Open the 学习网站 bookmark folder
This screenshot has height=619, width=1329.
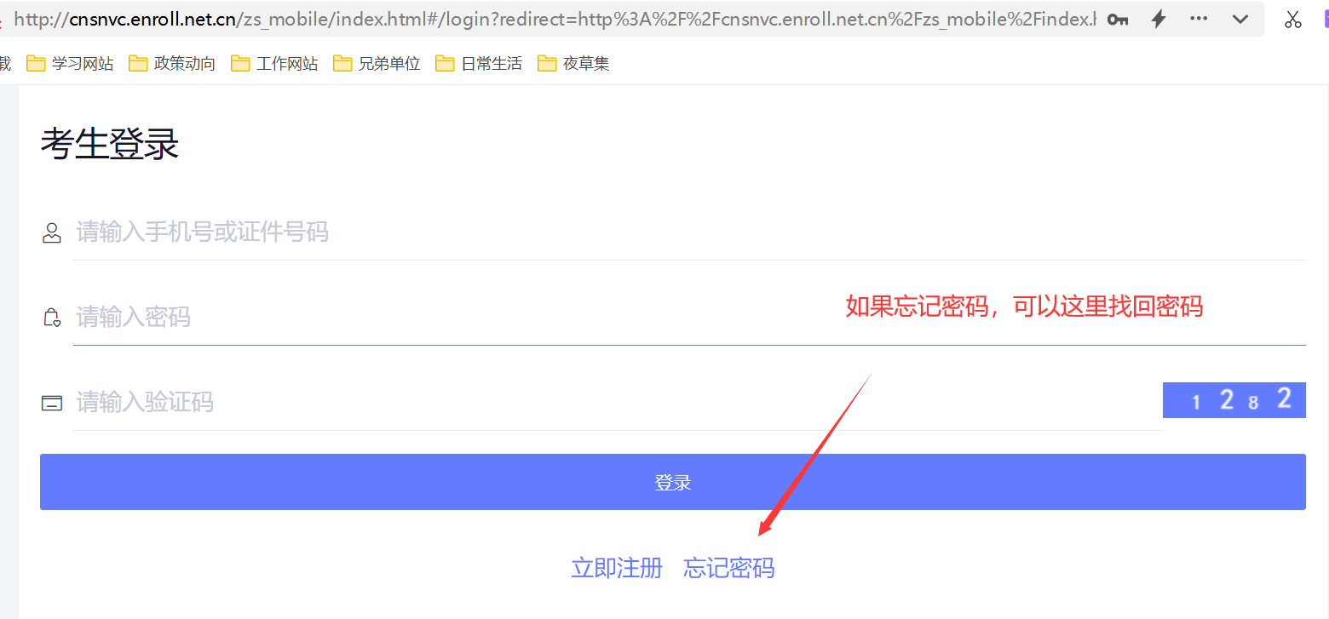pos(71,64)
